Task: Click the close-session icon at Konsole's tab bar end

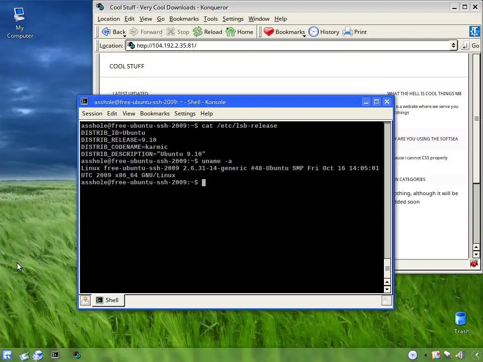Action: pyautogui.click(x=387, y=300)
